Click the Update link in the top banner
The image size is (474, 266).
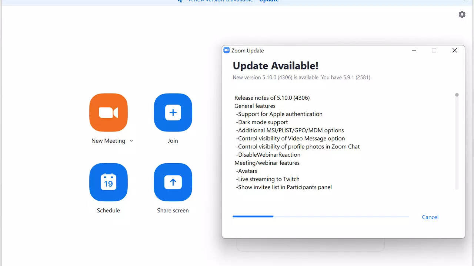tap(269, 1)
